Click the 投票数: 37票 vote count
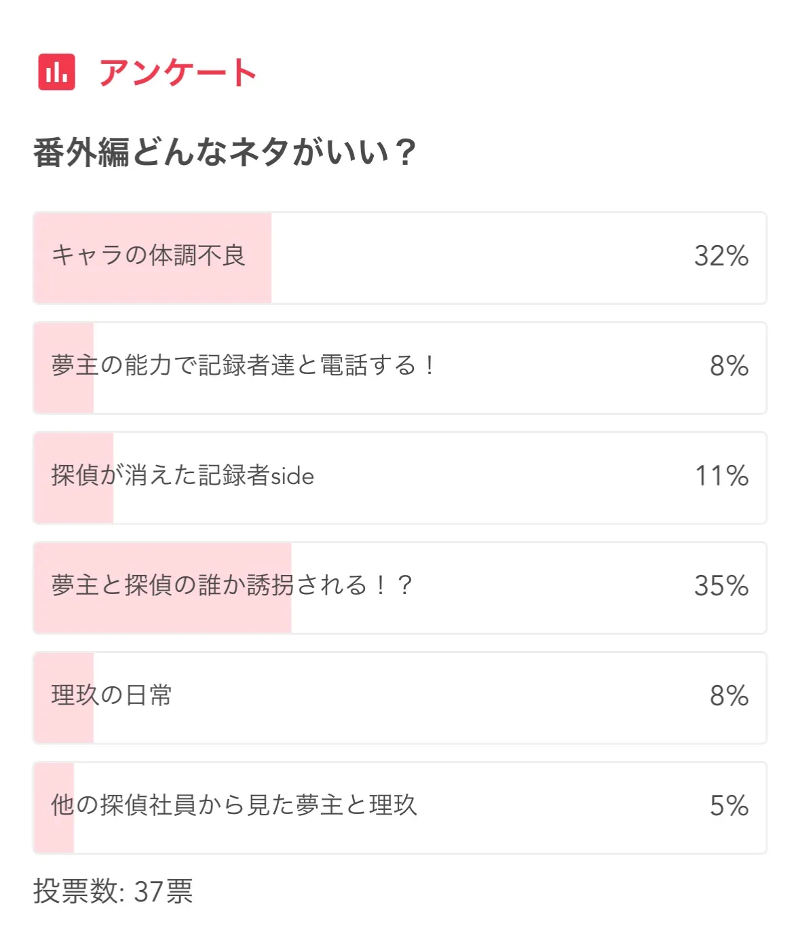Image resolution: width=800 pixels, height=947 pixels. [113, 891]
